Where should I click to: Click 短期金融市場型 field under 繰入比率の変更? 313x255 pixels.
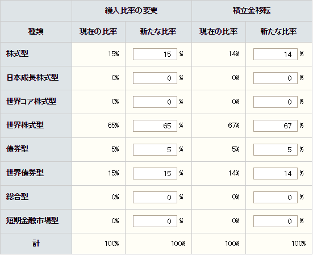click(155, 221)
